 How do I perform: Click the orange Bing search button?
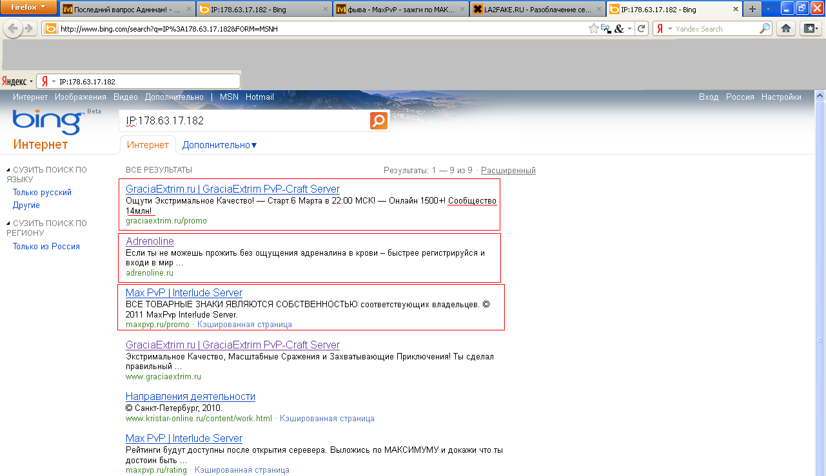379,120
